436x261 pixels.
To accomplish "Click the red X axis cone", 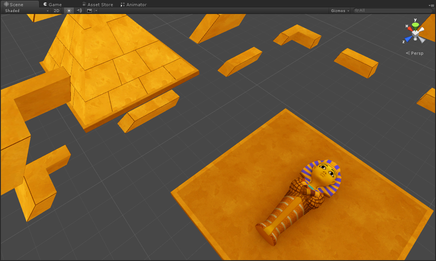I will coord(410,29).
